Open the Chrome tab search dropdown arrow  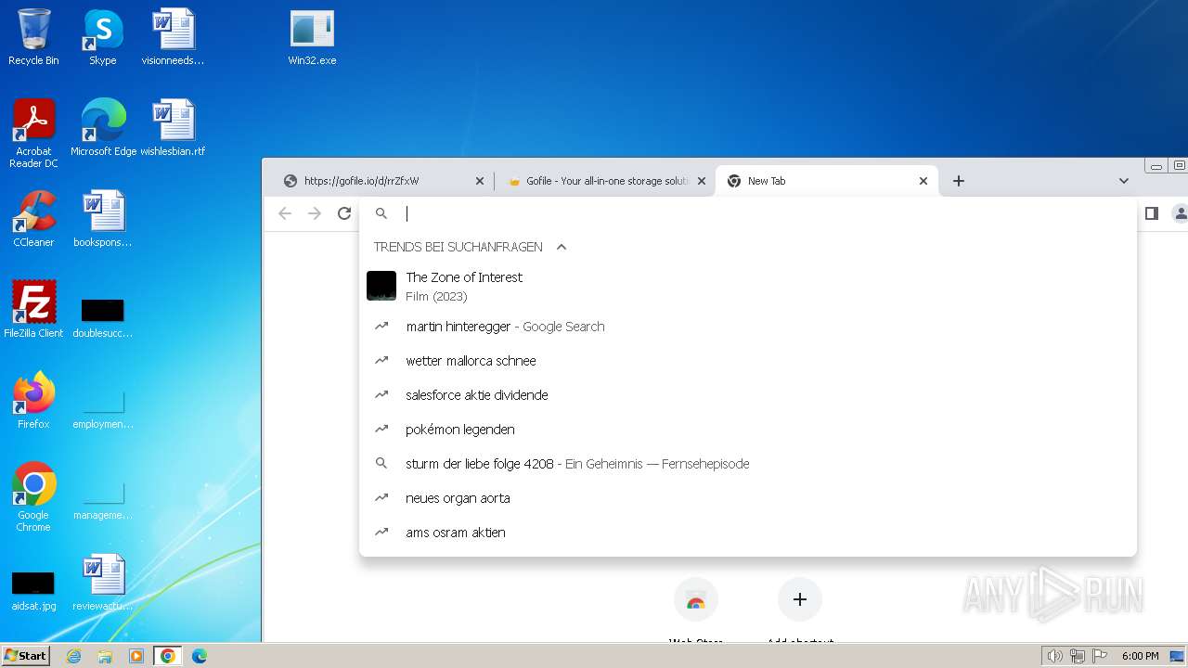tap(1124, 181)
